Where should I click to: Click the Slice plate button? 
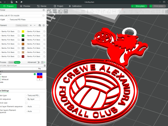140,6
